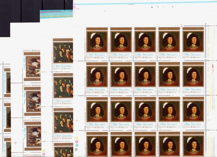Click "POSTA ROMANA" under the top-right portrait stamp
This screenshot has height=157, width=217.
point(192,57)
